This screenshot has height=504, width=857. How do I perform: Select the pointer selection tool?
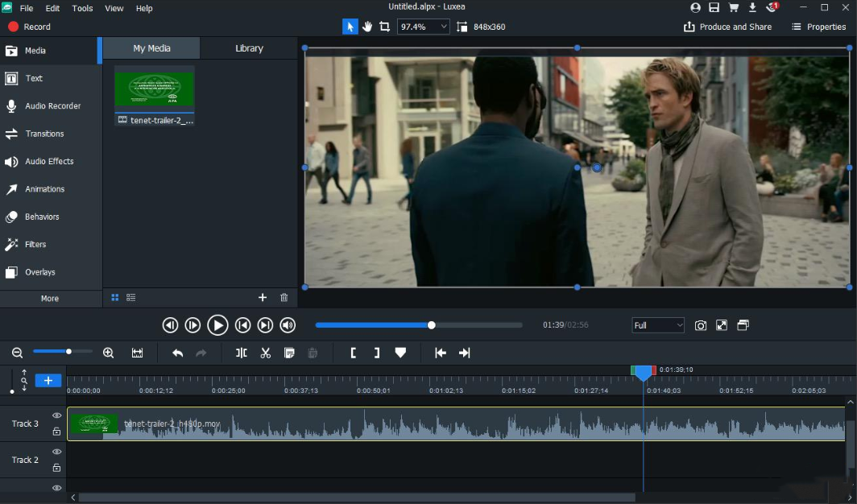(350, 27)
